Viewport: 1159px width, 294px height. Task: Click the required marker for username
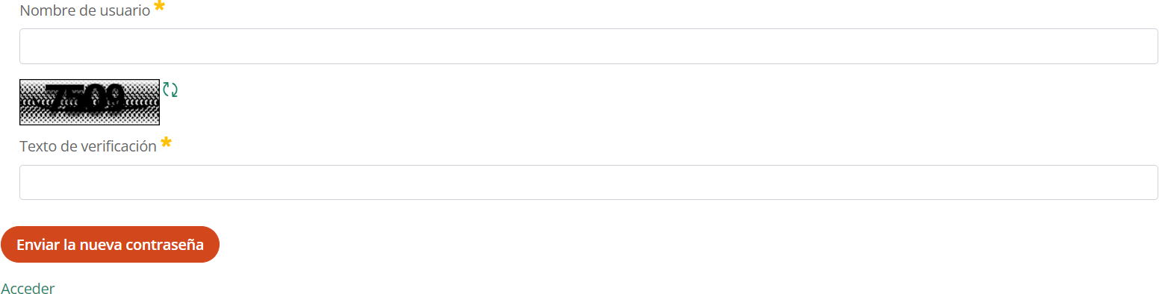159,8
